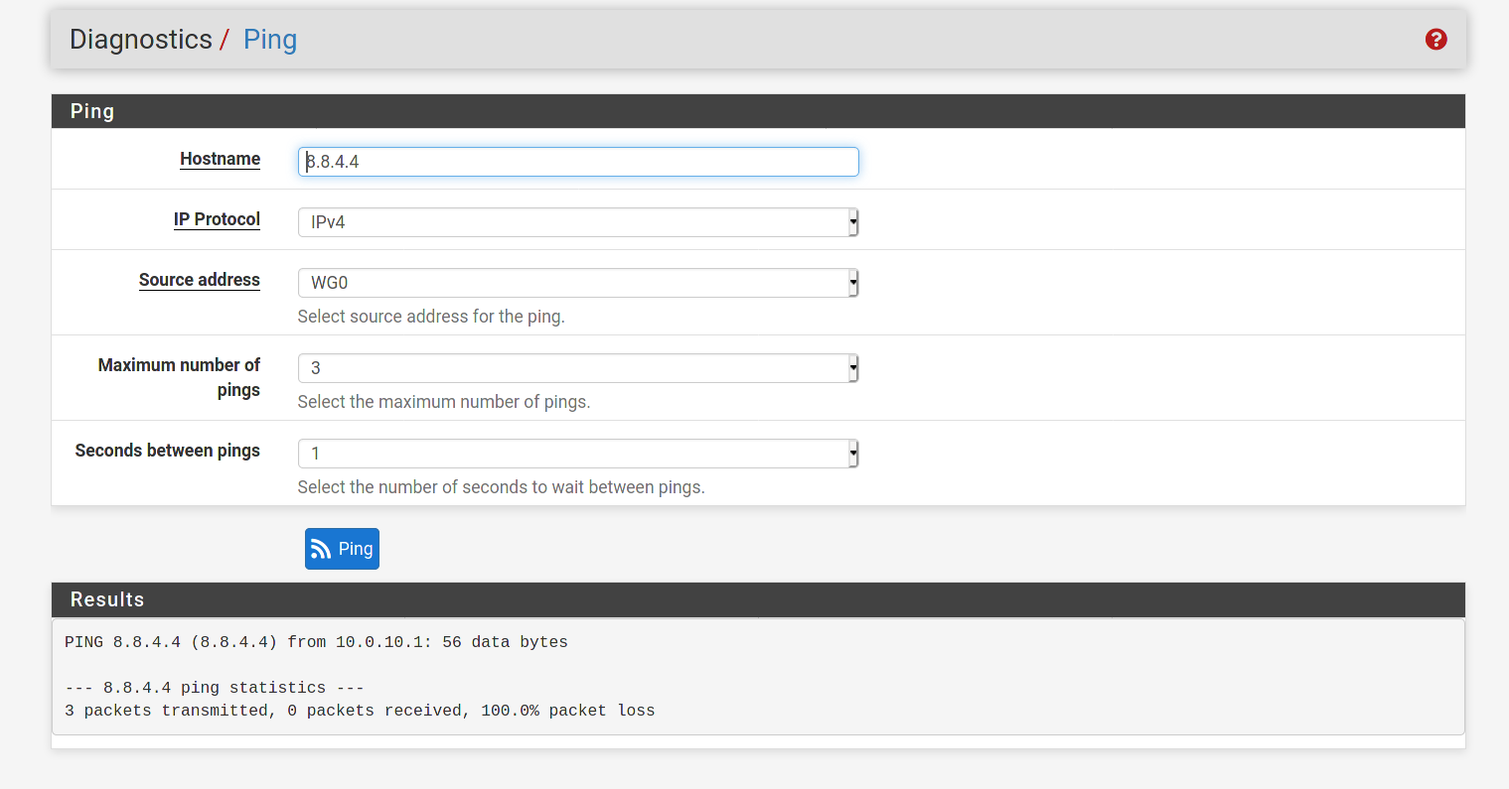
Task: Click the Maximum number of pings label
Action: pyautogui.click(x=179, y=377)
